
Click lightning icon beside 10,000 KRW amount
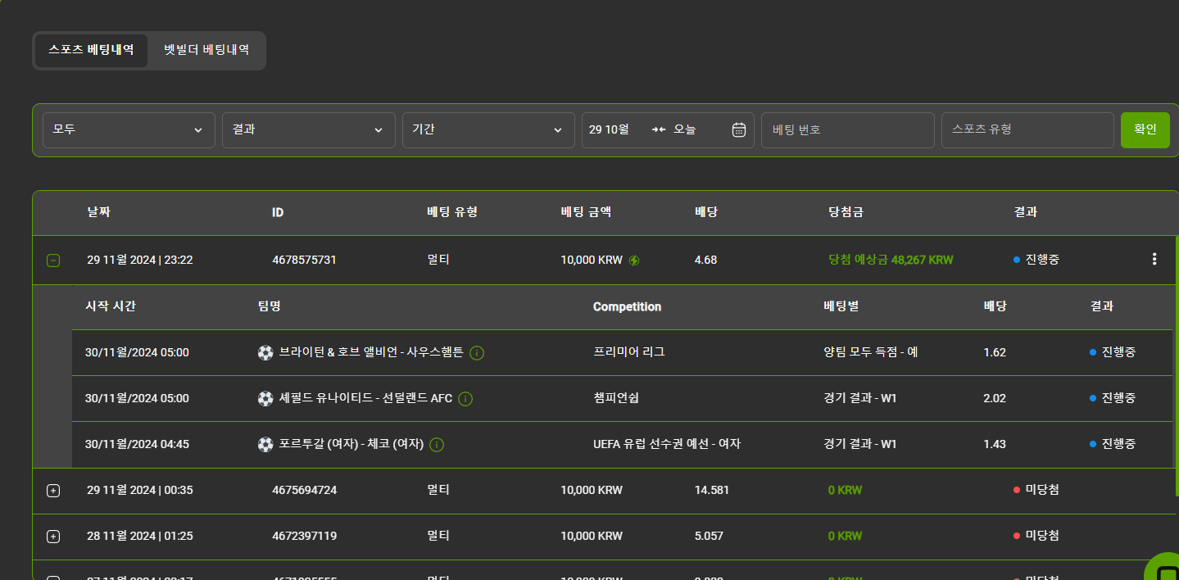point(634,261)
